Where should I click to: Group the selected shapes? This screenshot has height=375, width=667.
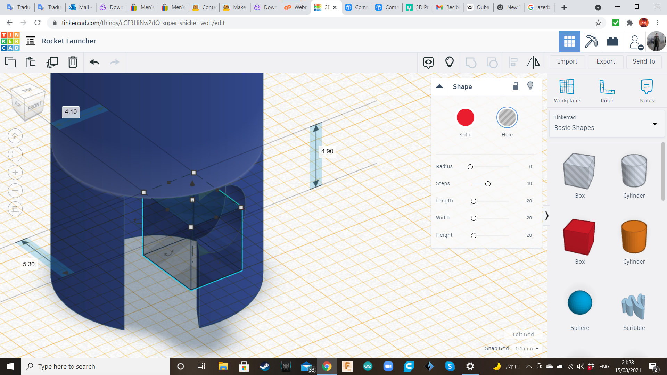click(471, 62)
